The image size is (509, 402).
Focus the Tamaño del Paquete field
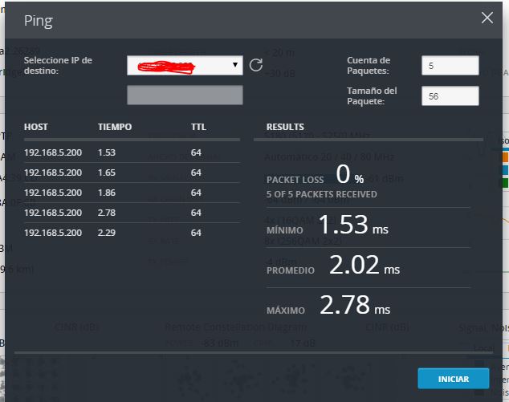tap(450, 96)
